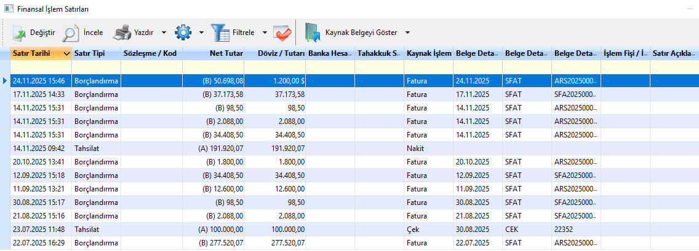Click the red checkmark toolbar icon
This screenshot has height=251, width=699.
[x=281, y=33]
